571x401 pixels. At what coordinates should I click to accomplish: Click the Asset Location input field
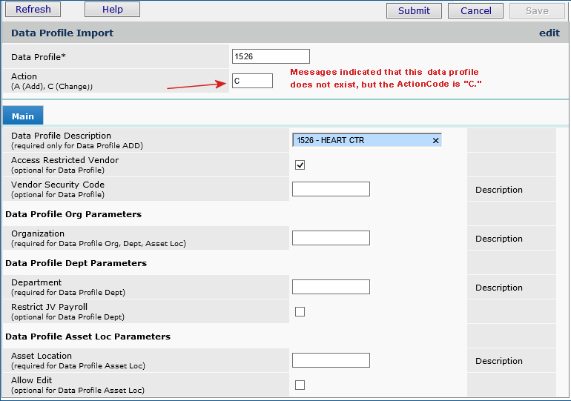[331, 360]
